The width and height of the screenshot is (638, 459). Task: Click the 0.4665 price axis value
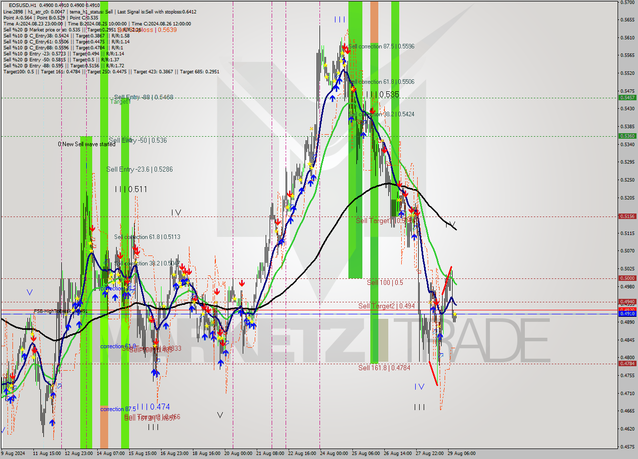(627, 411)
